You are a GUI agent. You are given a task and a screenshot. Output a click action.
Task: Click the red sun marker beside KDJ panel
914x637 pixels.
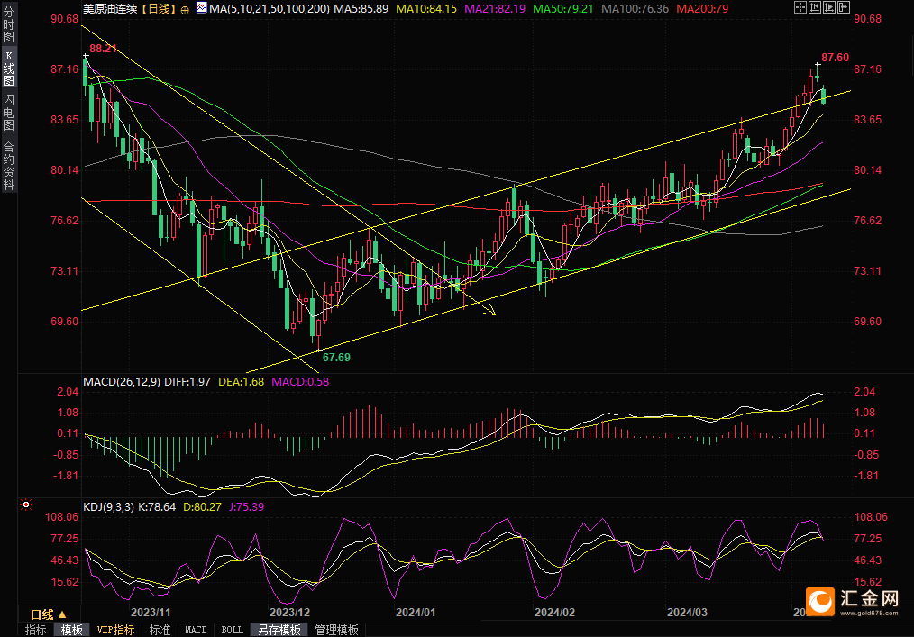(25, 505)
